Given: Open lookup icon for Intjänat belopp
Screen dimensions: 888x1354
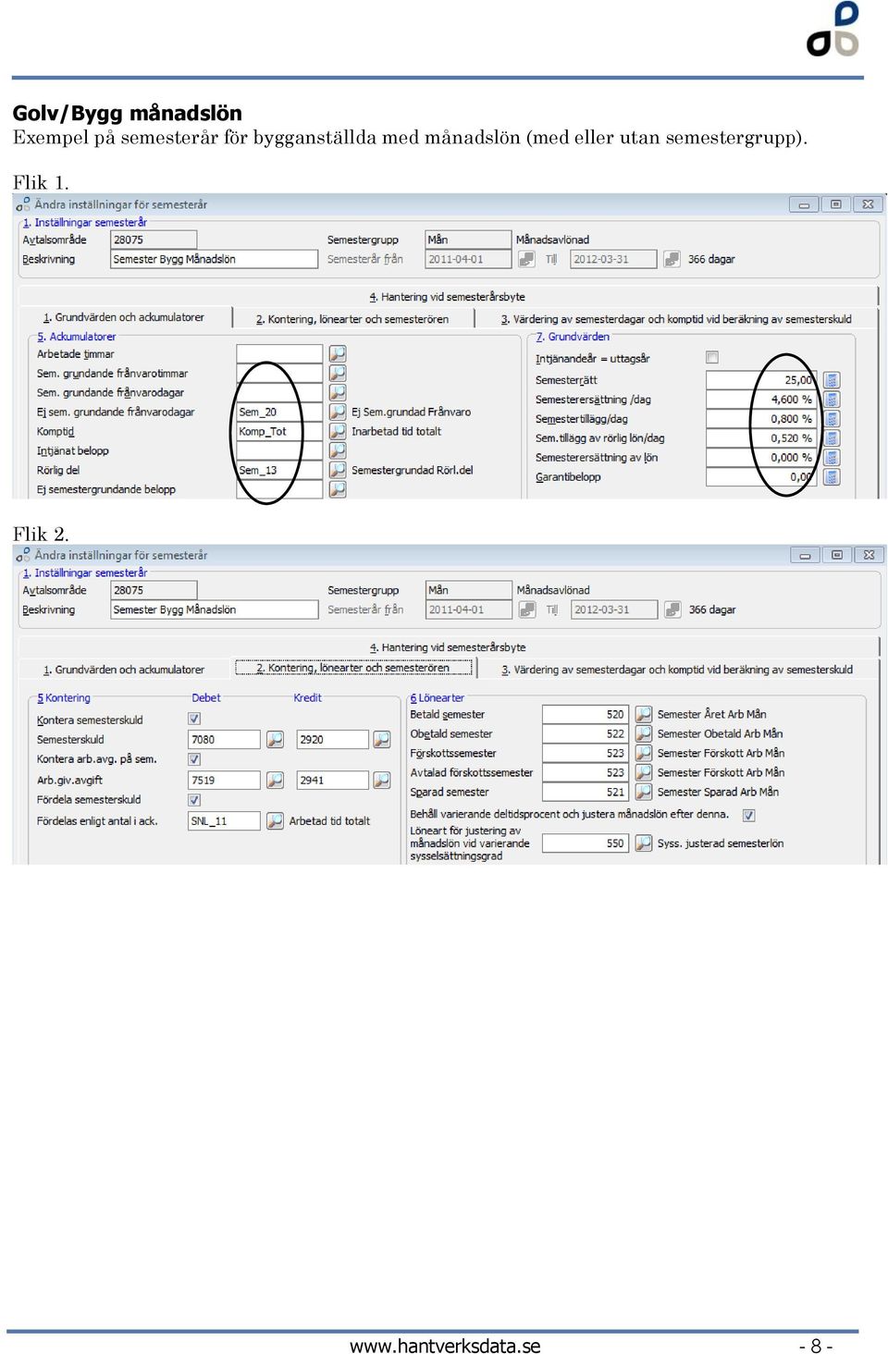Looking at the screenshot, I should (x=338, y=450).
